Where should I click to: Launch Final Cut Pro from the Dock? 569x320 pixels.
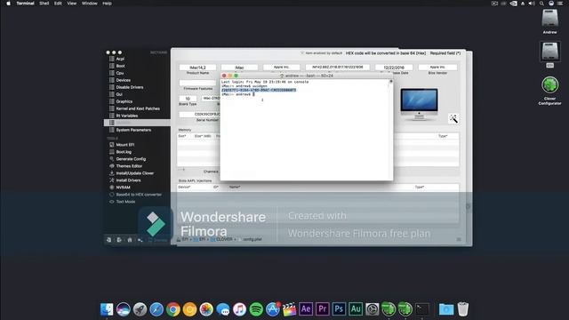(x=289, y=309)
